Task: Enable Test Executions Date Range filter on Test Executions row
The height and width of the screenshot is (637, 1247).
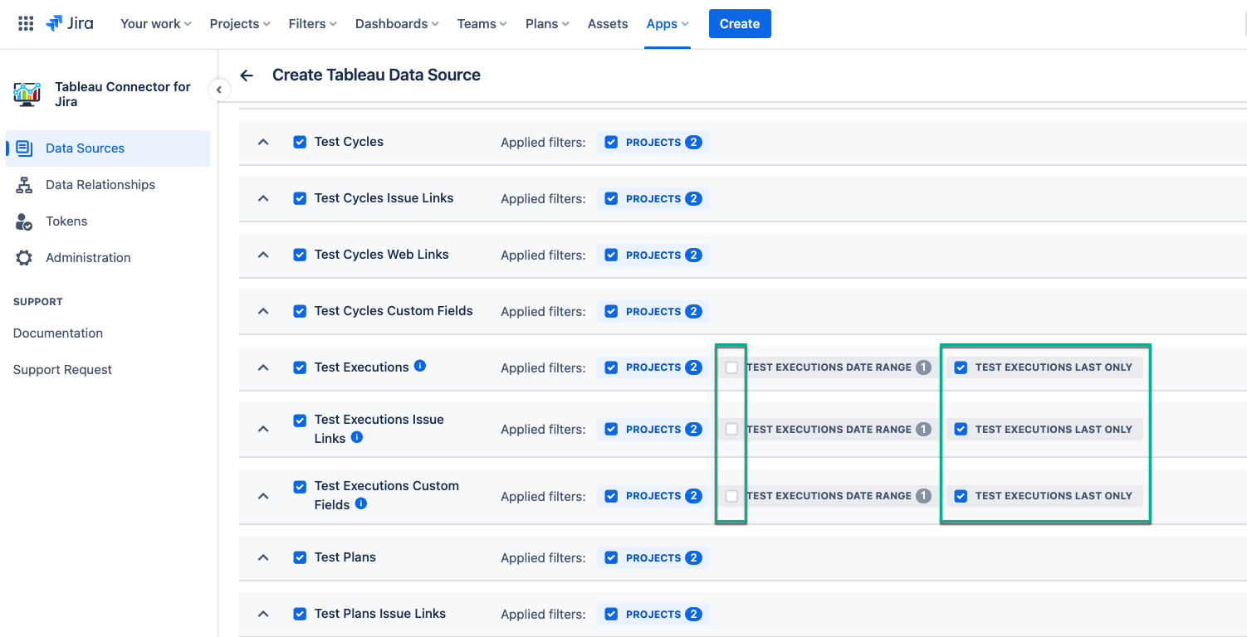Action: click(731, 367)
